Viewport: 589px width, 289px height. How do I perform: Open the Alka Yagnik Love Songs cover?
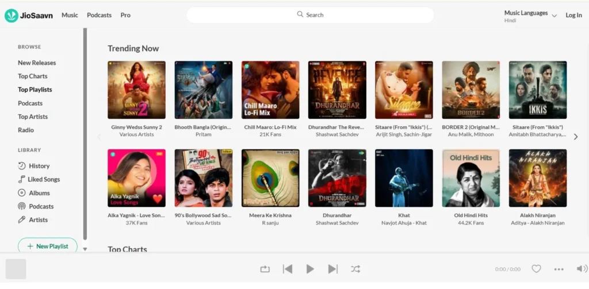(137, 178)
